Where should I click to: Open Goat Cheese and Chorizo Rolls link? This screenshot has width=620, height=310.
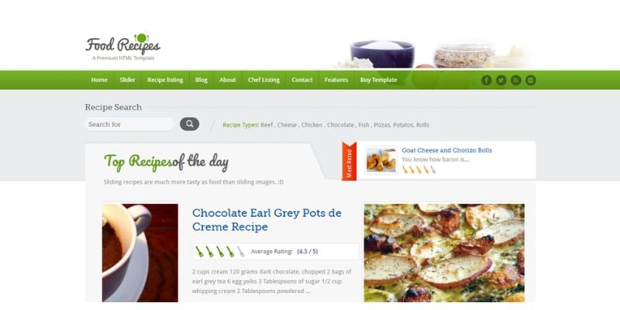coord(447,150)
